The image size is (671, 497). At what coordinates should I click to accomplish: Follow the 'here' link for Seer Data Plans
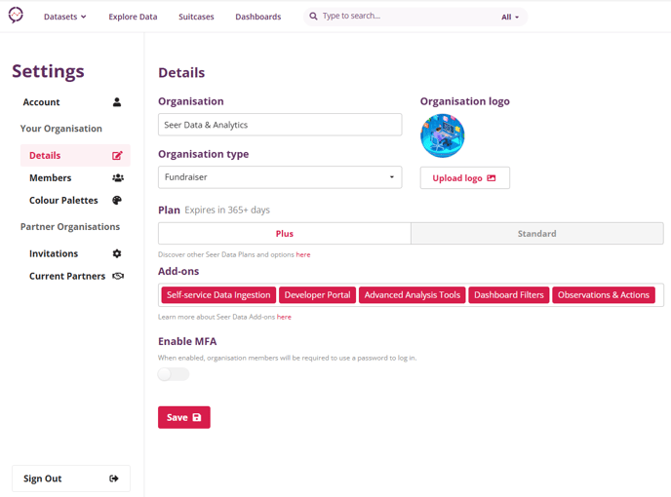pyautogui.click(x=303, y=254)
